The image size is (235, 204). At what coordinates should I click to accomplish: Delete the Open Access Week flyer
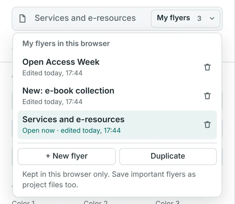(x=207, y=67)
